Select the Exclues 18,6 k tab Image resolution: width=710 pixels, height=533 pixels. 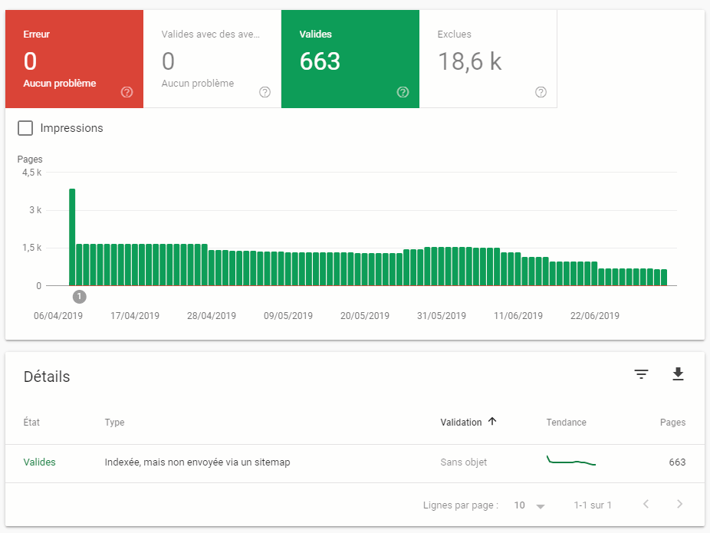click(488, 59)
